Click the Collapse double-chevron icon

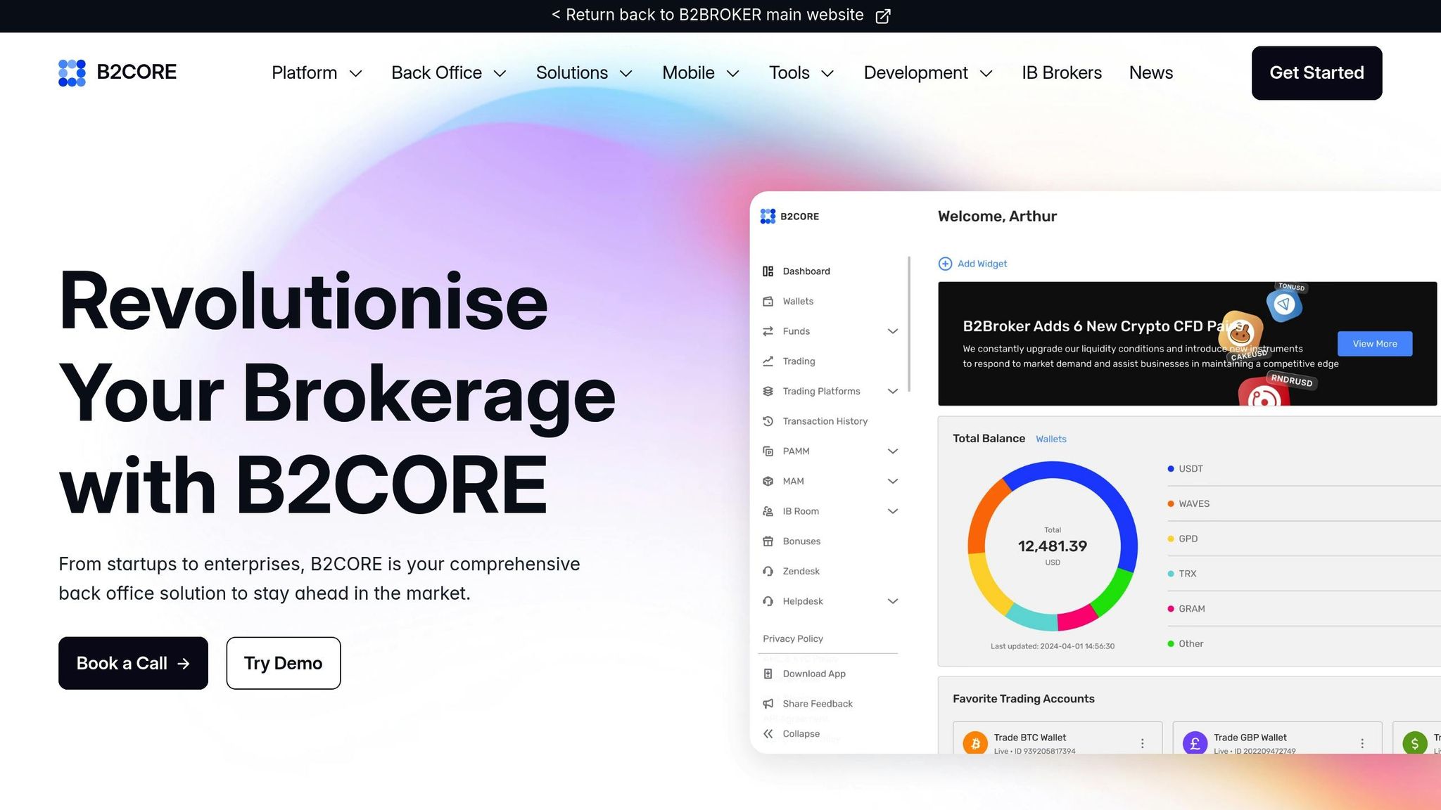768,734
